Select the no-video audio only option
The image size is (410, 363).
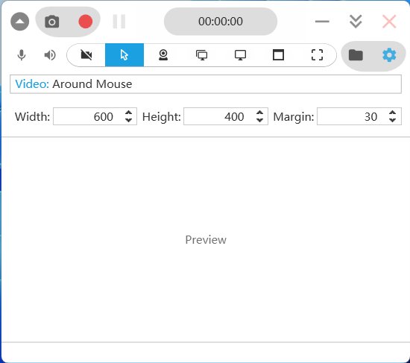pyautogui.click(x=86, y=55)
